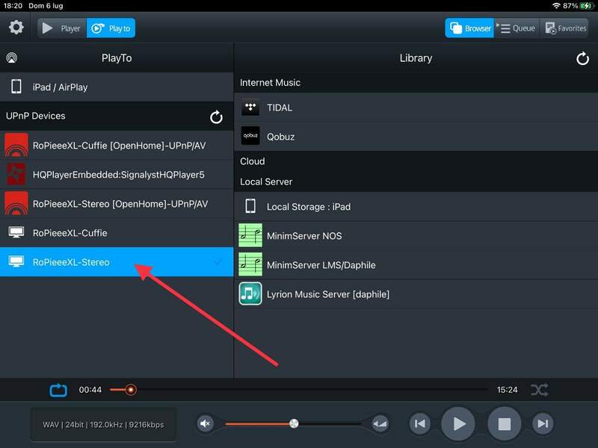
Task: Stop playback with the Stop button
Action: [x=504, y=424]
